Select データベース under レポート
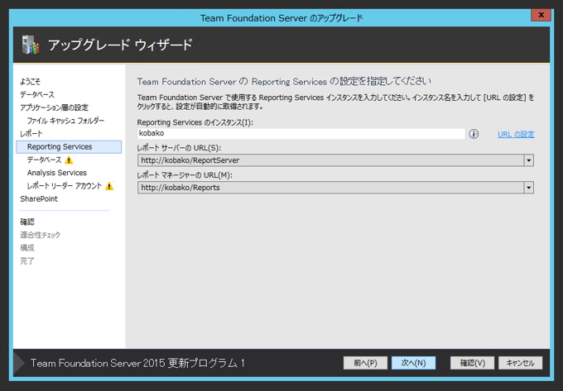 point(45,160)
